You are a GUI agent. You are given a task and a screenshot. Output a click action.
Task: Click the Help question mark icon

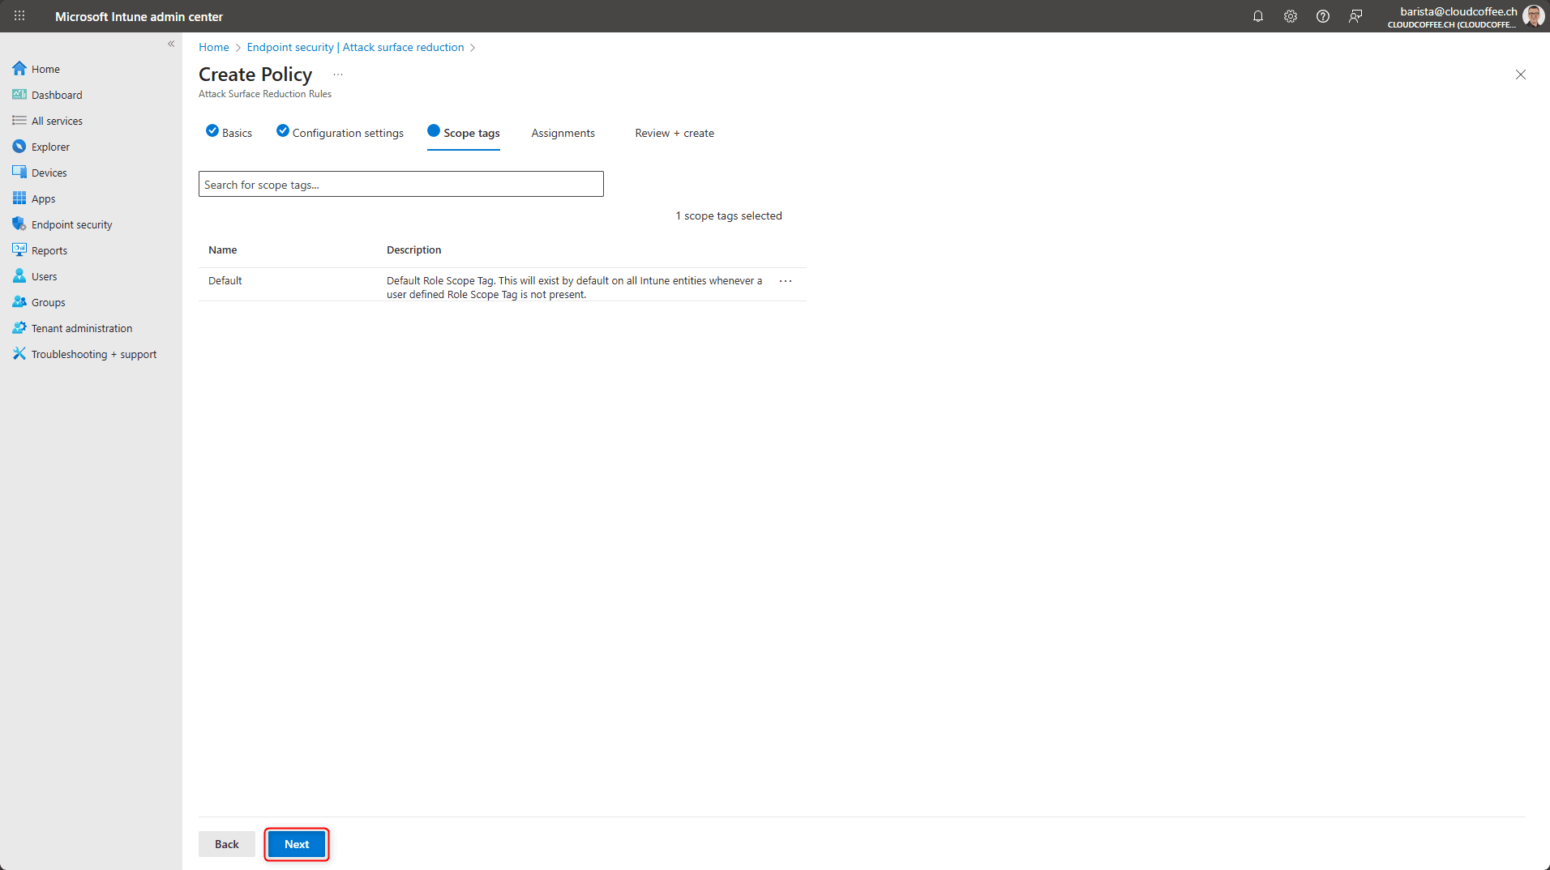[1322, 16]
